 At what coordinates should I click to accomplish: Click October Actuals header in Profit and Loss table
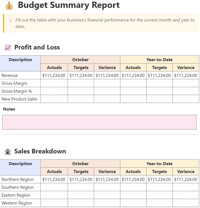(54, 68)
